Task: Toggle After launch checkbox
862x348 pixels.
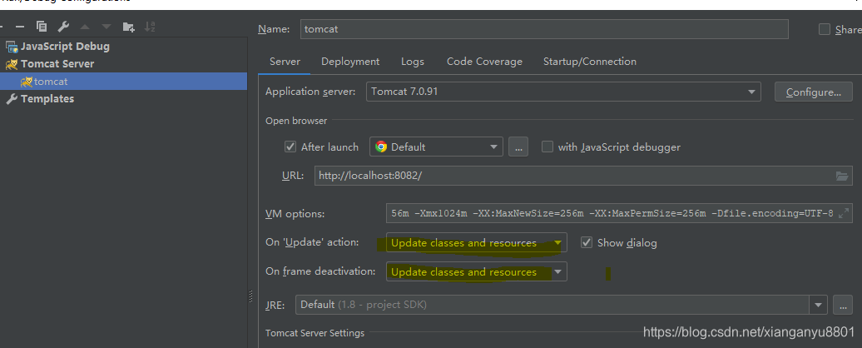Action: [290, 147]
